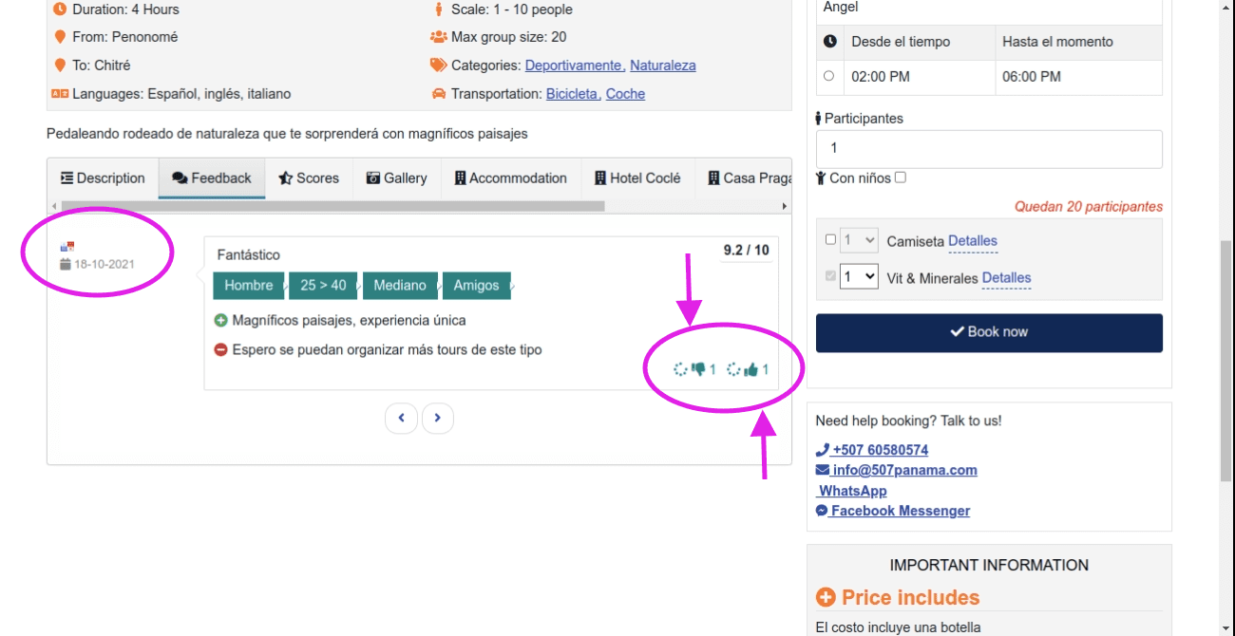Select the 02:00 PM time slot radio
The image size is (1235, 636).
[x=829, y=76]
